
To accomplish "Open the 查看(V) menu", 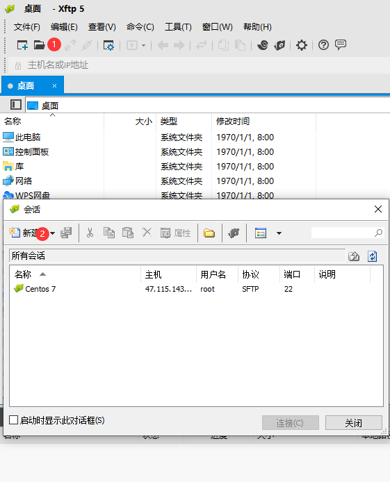I will pyautogui.click(x=101, y=27).
